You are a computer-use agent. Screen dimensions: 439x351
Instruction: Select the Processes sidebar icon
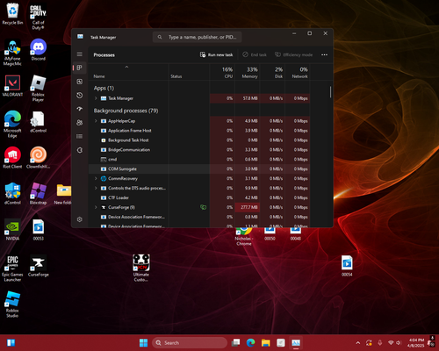click(79, 68)
